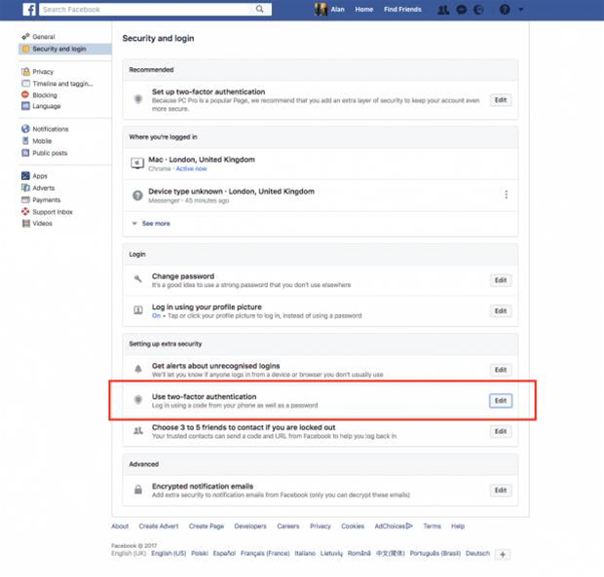
Task: Go to Notifications settings section
Action: pyautogui.click(x=50, y=128)
